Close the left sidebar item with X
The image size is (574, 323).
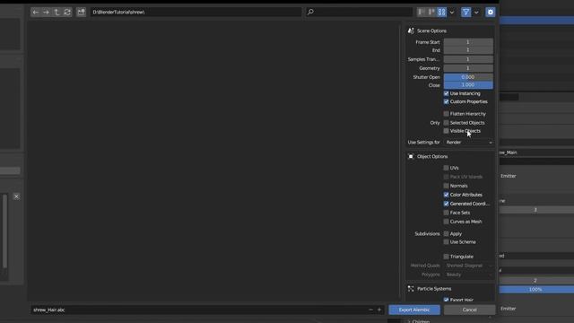(x=16, y=196)
